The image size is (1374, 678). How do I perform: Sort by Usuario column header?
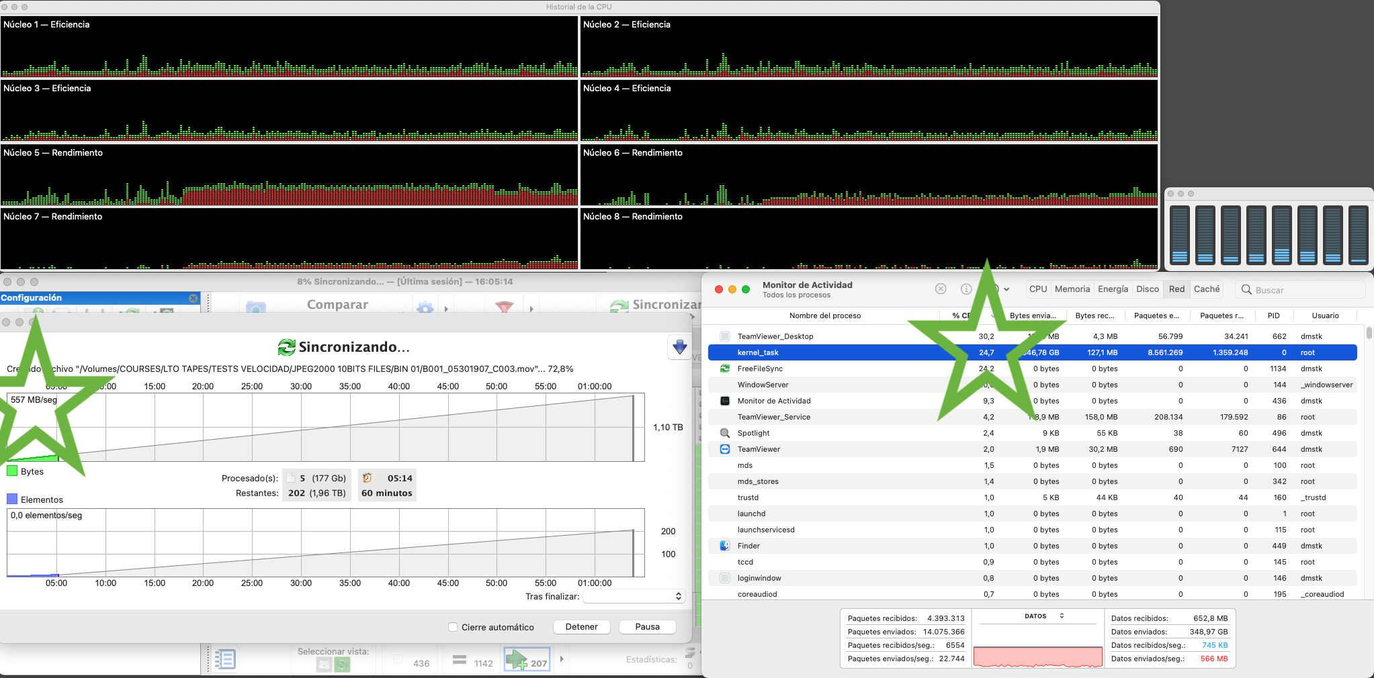pyautogui.click(x=1325, y=316)
